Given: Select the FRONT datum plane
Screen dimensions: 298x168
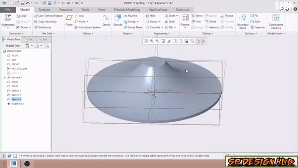Looking at the screenshot, I should [x=15, y=64].
